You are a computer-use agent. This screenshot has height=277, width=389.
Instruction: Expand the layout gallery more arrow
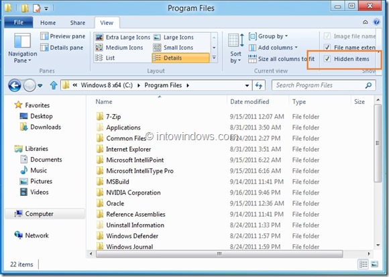tap(214, 58)
